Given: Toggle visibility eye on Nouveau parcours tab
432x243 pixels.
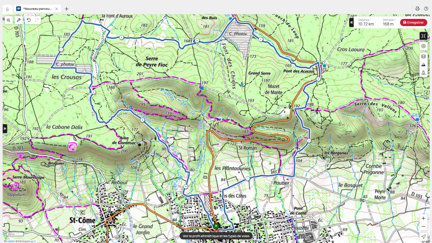Looking at the screenshot, I should 19,9.
